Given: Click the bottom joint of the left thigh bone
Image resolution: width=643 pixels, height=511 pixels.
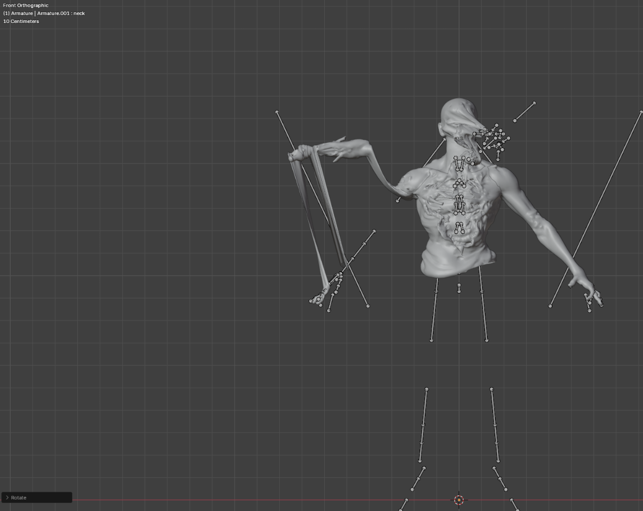Looking at the screenshot, I should (x=432, y=340).
